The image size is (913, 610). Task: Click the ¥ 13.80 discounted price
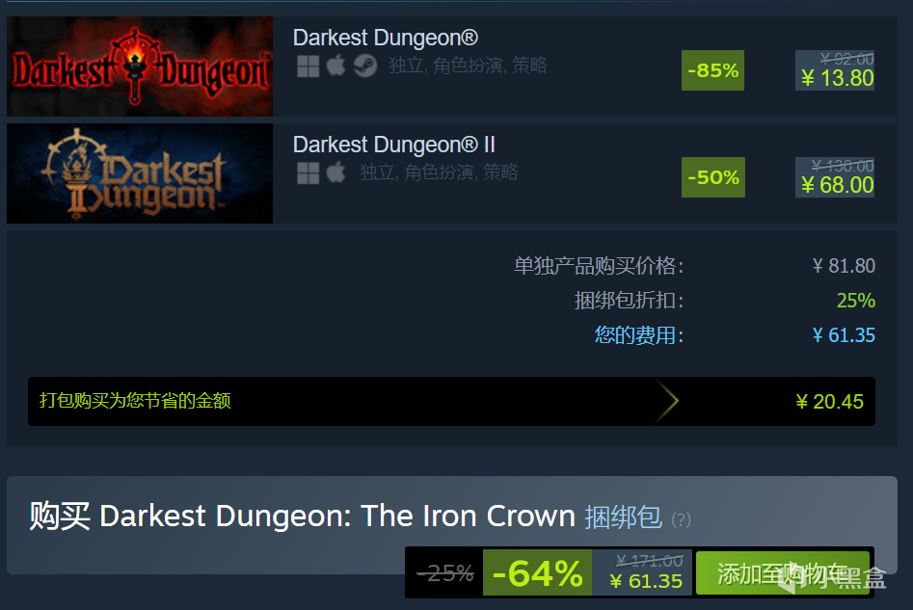tap(837, 78)
